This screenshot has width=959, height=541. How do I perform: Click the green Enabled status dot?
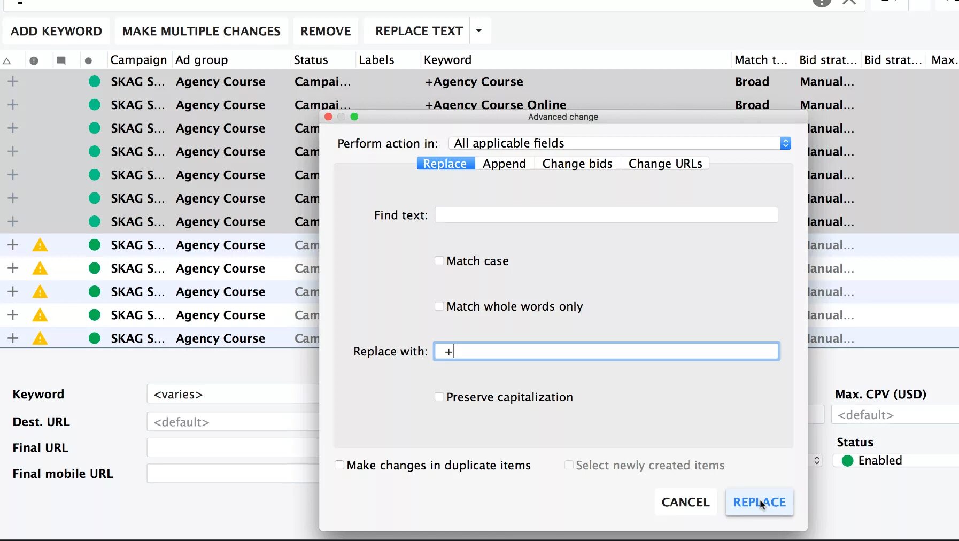coord(847,461)
